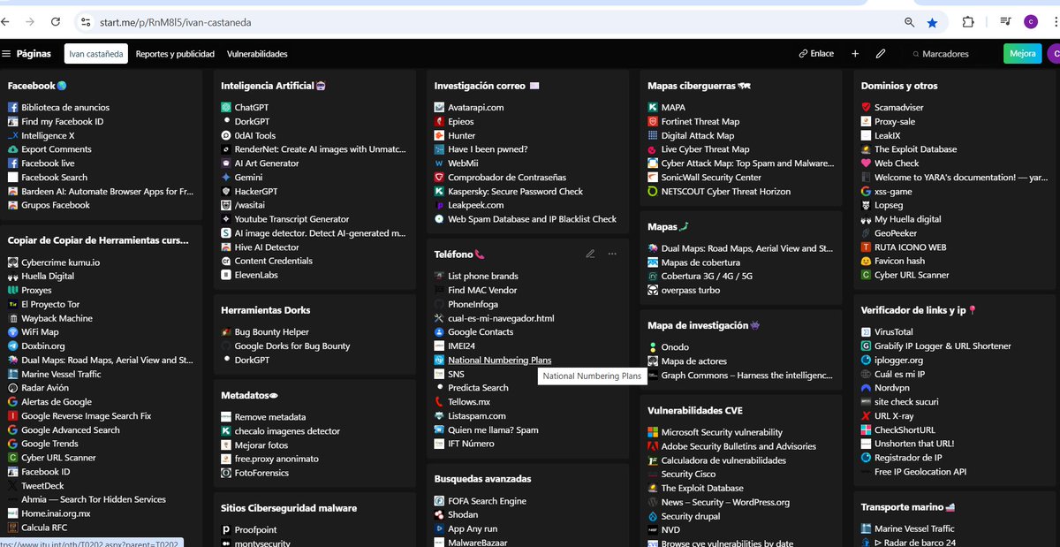Open the Bug Bounty Helper bookmark
Viewport: 1060px width, 547px height.
coord(272,332)
